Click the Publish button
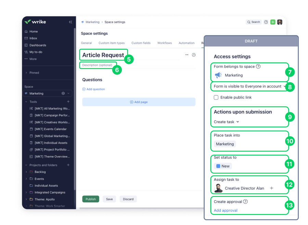 click(91, 199)
